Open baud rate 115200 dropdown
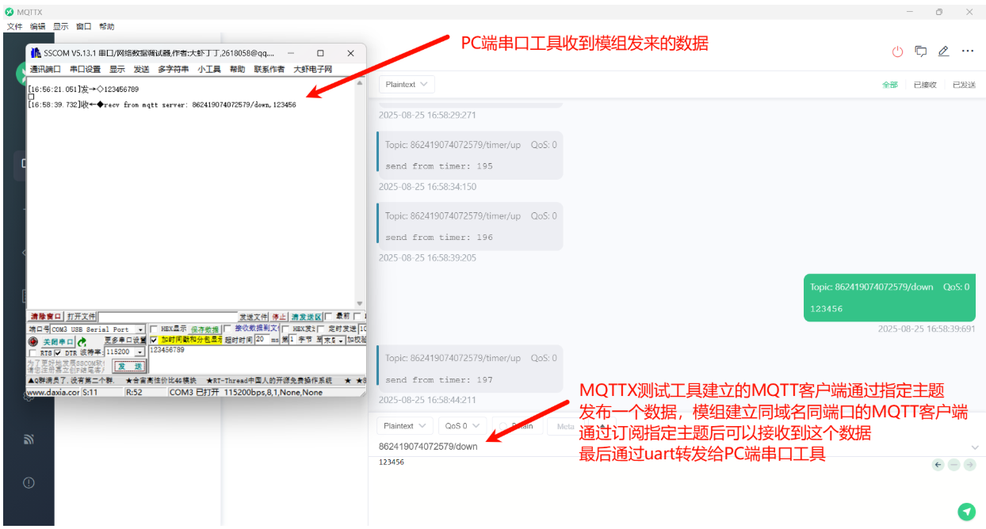The image size is (986, 529). (139, 352)
